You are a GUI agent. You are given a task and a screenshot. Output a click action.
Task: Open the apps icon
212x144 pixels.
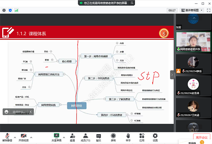142,138
